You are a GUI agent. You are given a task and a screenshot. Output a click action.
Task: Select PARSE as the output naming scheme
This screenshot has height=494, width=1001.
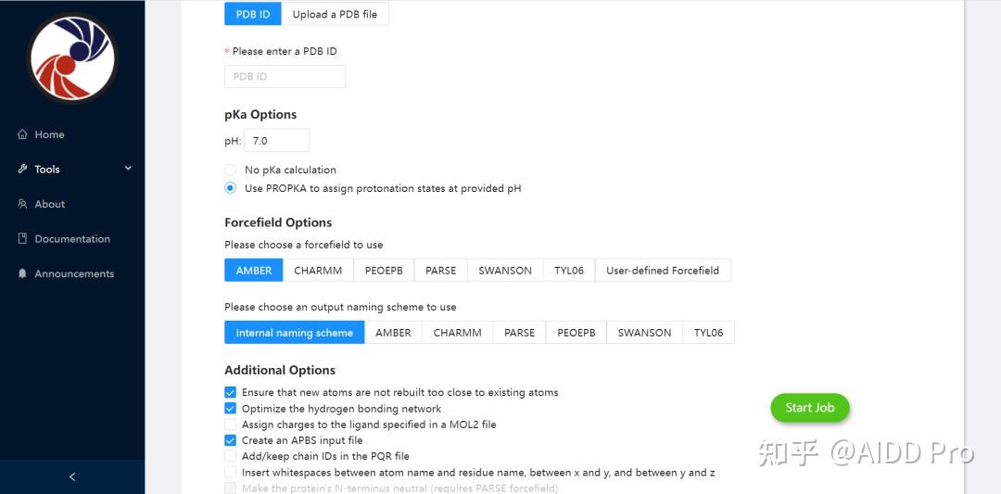click(519, 333)
